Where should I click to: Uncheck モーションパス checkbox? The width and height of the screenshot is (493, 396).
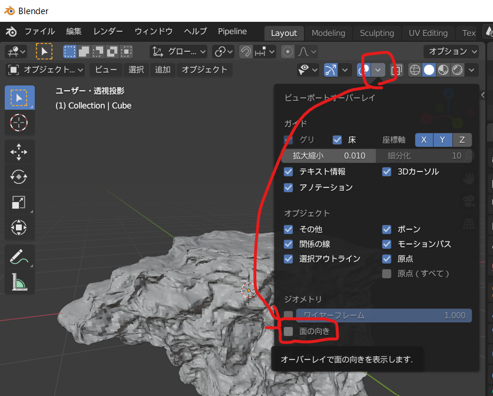[387, 244]
